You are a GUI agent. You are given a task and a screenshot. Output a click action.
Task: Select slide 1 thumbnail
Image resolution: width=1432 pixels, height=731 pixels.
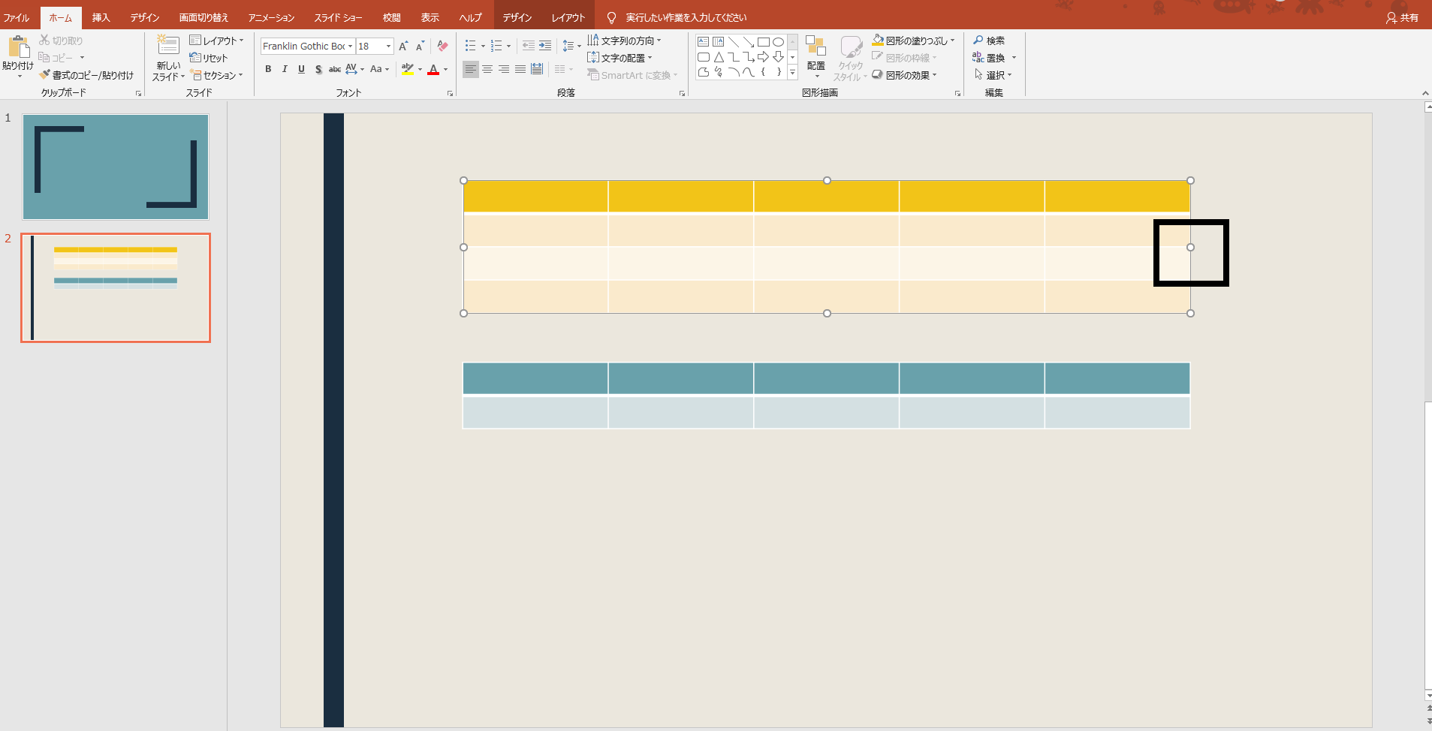[x=116, y=167]
